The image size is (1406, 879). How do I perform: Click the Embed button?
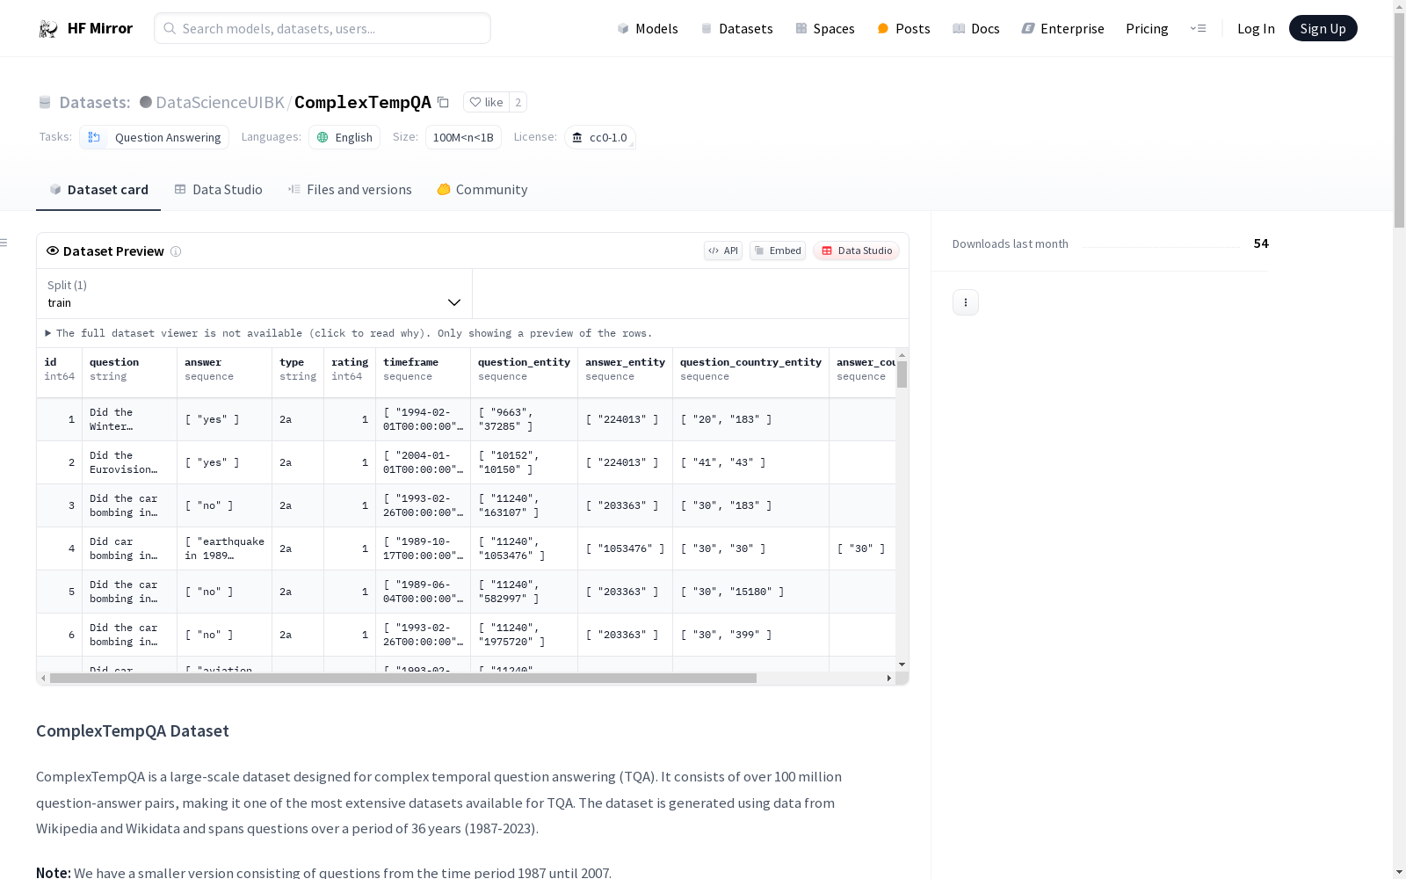click(778, 251)
